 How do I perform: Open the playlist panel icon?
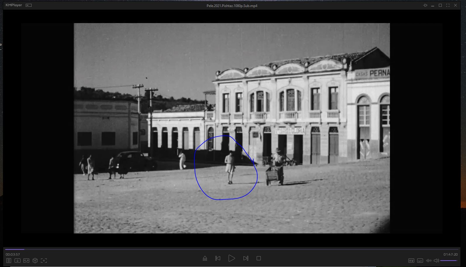pos(9,261)
